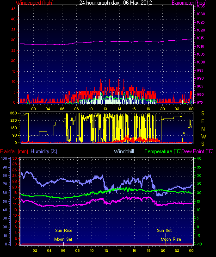Click the E compass direction letter
The image size is (216, 257).
203,121
